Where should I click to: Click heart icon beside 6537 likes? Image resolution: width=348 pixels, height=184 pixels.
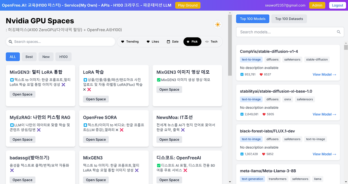pos(261,74)
